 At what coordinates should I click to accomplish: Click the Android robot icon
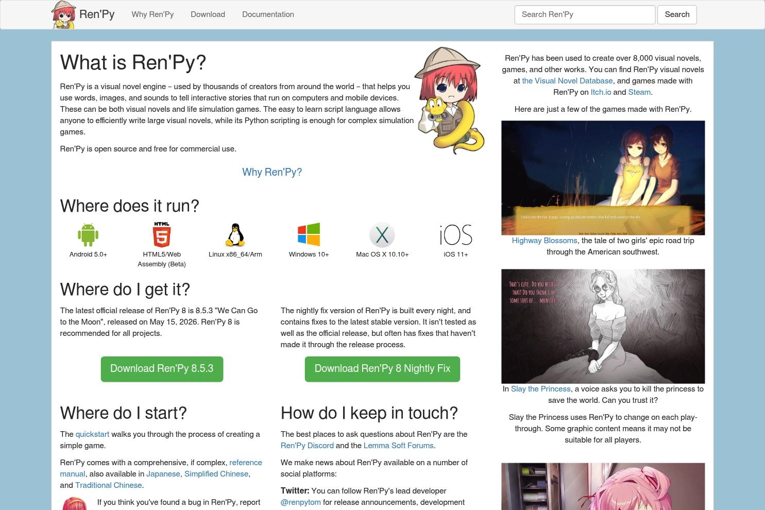[x=88, y=235]
